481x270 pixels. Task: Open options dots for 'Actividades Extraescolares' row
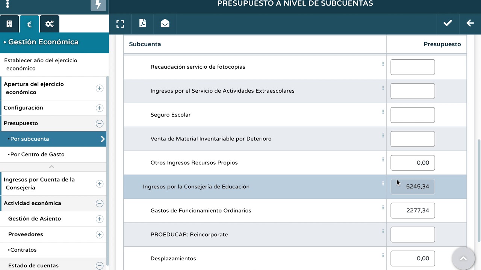(x=383, y=88)
